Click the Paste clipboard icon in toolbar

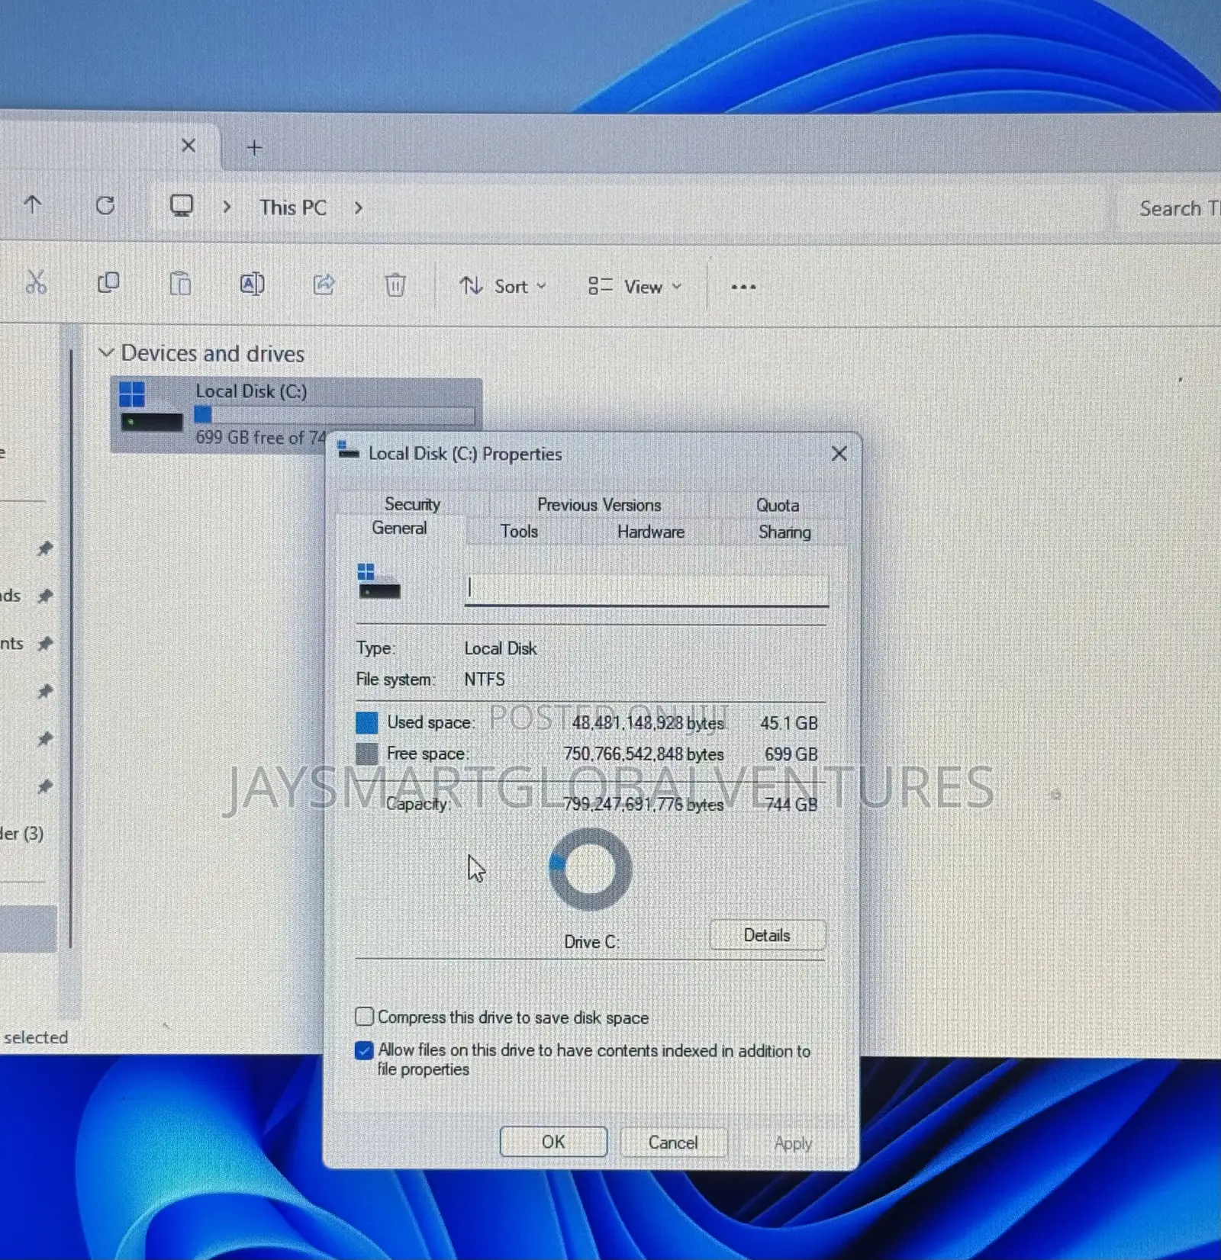180,284
